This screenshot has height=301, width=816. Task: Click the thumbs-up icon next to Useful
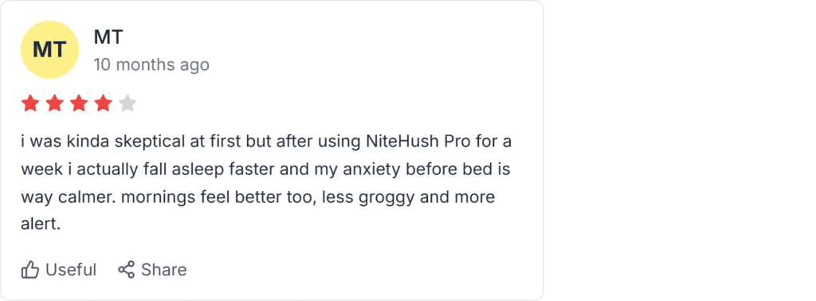coord(30,270)
